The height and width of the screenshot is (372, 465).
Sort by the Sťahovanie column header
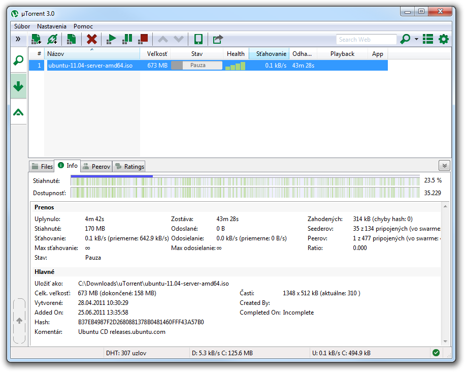[269, 54]
